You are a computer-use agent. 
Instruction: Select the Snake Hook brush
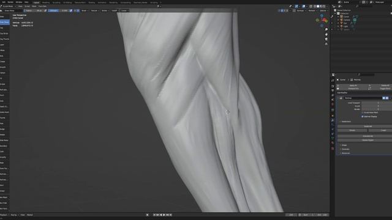(4, 112)
